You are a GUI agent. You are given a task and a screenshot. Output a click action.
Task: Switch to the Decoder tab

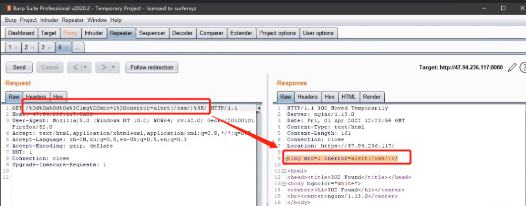coord(182,33)
